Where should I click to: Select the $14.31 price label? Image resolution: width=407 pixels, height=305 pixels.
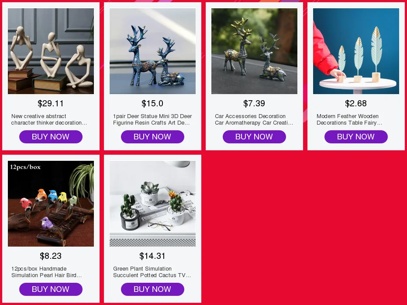pos(152,256)
